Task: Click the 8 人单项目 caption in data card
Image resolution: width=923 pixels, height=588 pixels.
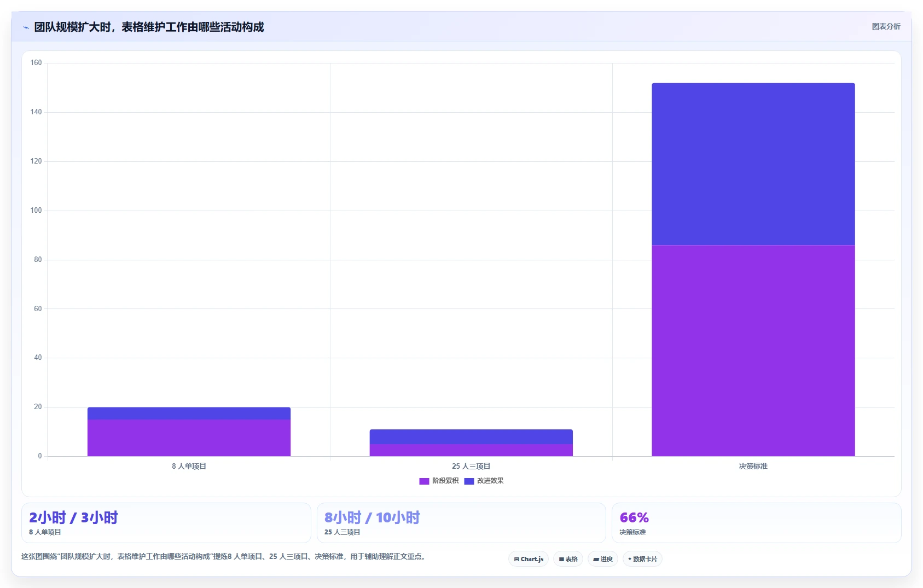Action: coord(45,532)
